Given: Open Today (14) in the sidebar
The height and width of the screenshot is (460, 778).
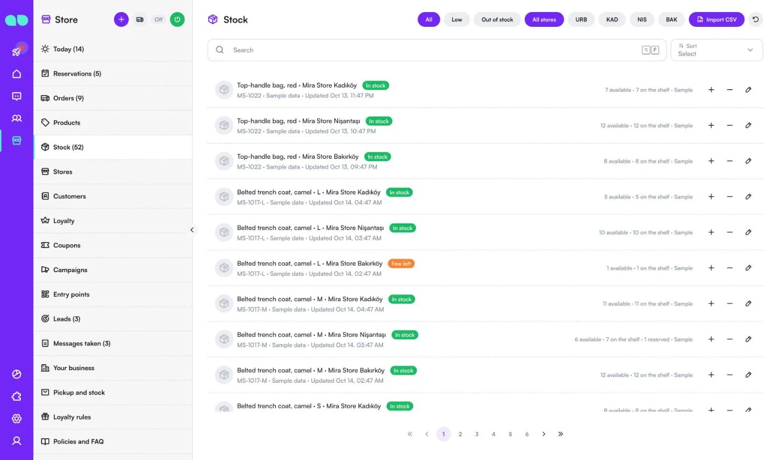Looking at the screenshot, I should pos(113,49).
